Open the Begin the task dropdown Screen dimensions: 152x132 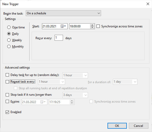coord(63,13)
